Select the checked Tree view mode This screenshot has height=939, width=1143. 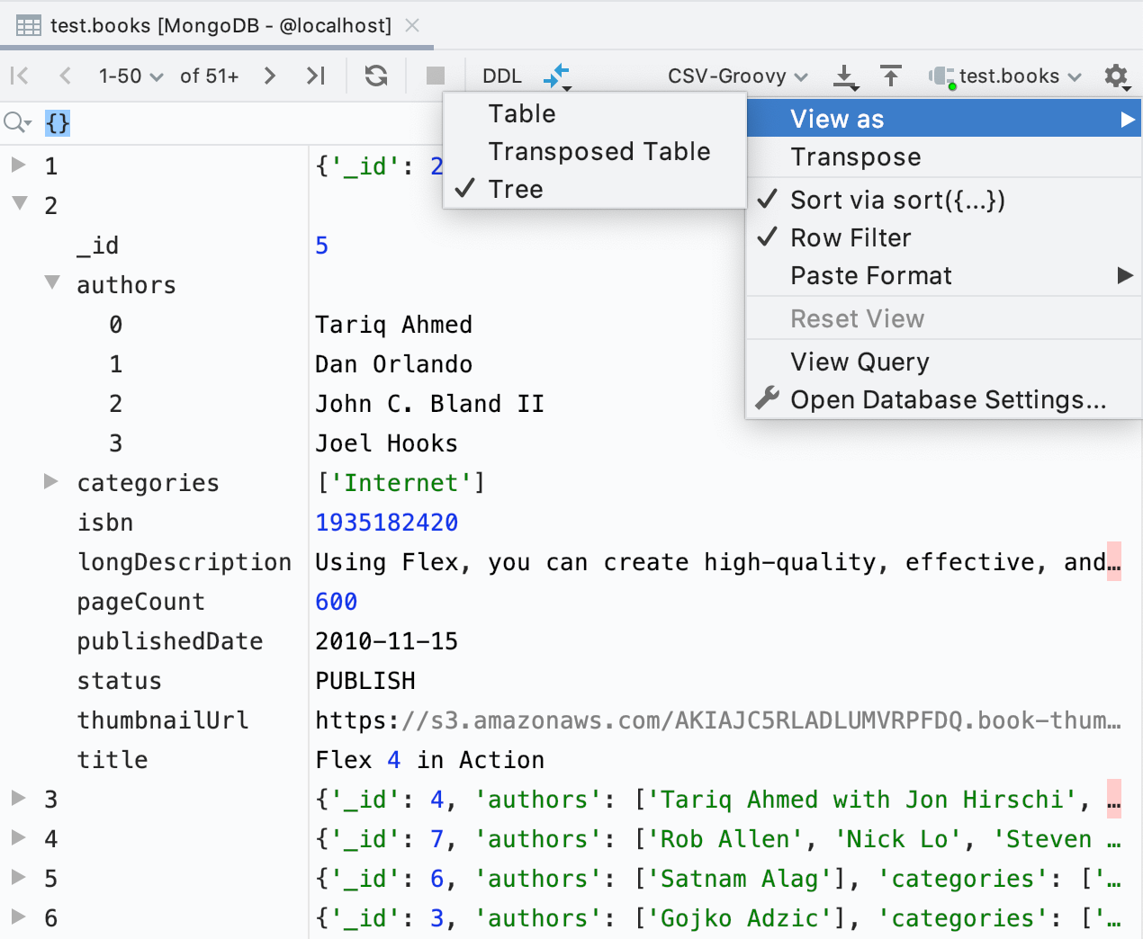pyautogui.click(x=595, y=189)
